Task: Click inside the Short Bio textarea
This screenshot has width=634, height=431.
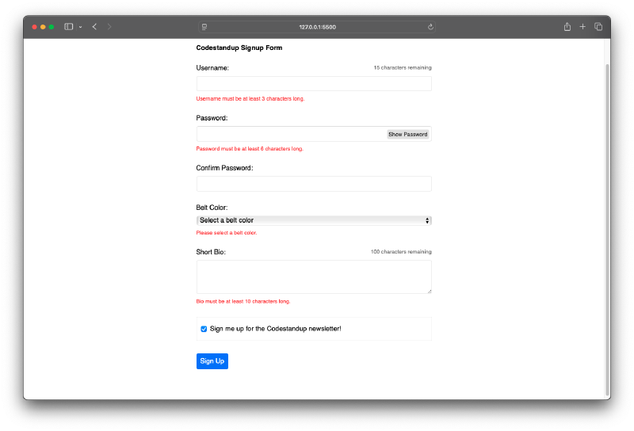Action: coord(314,277)
